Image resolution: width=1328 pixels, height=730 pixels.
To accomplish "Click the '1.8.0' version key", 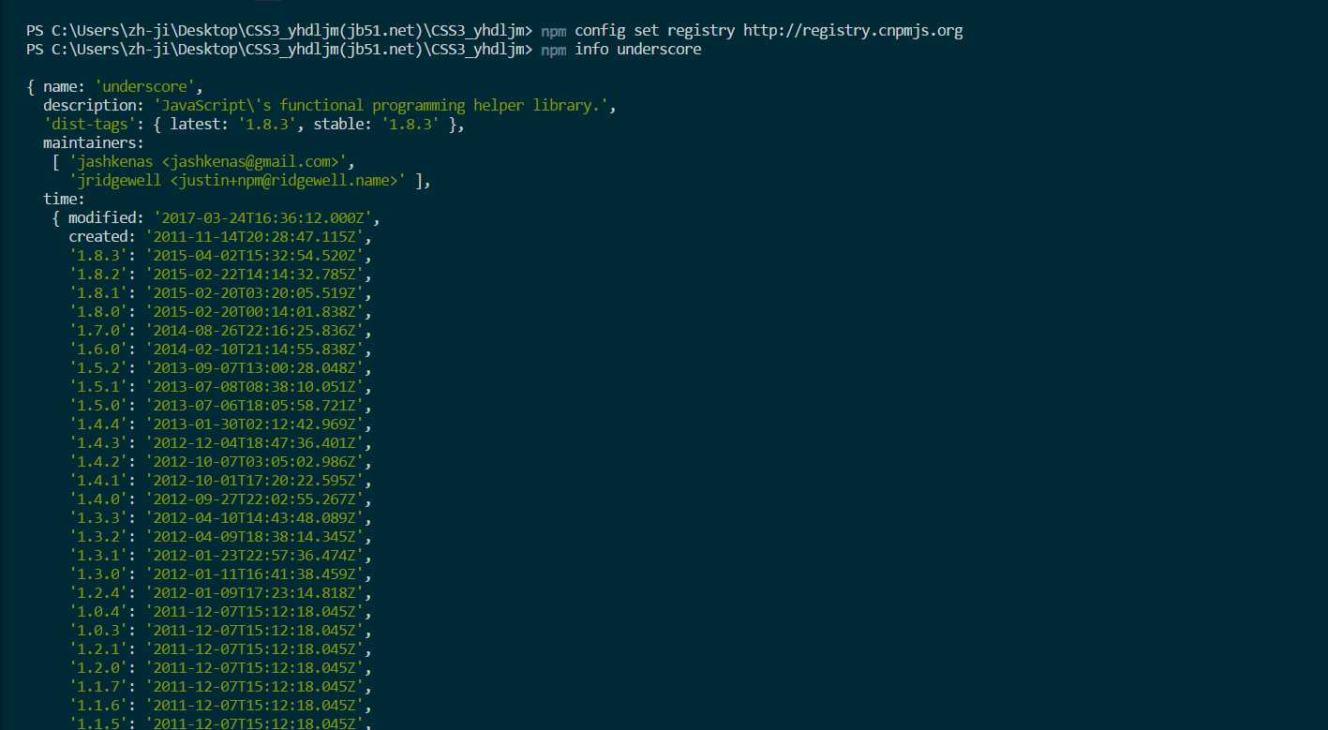I will tap(98, 312).
